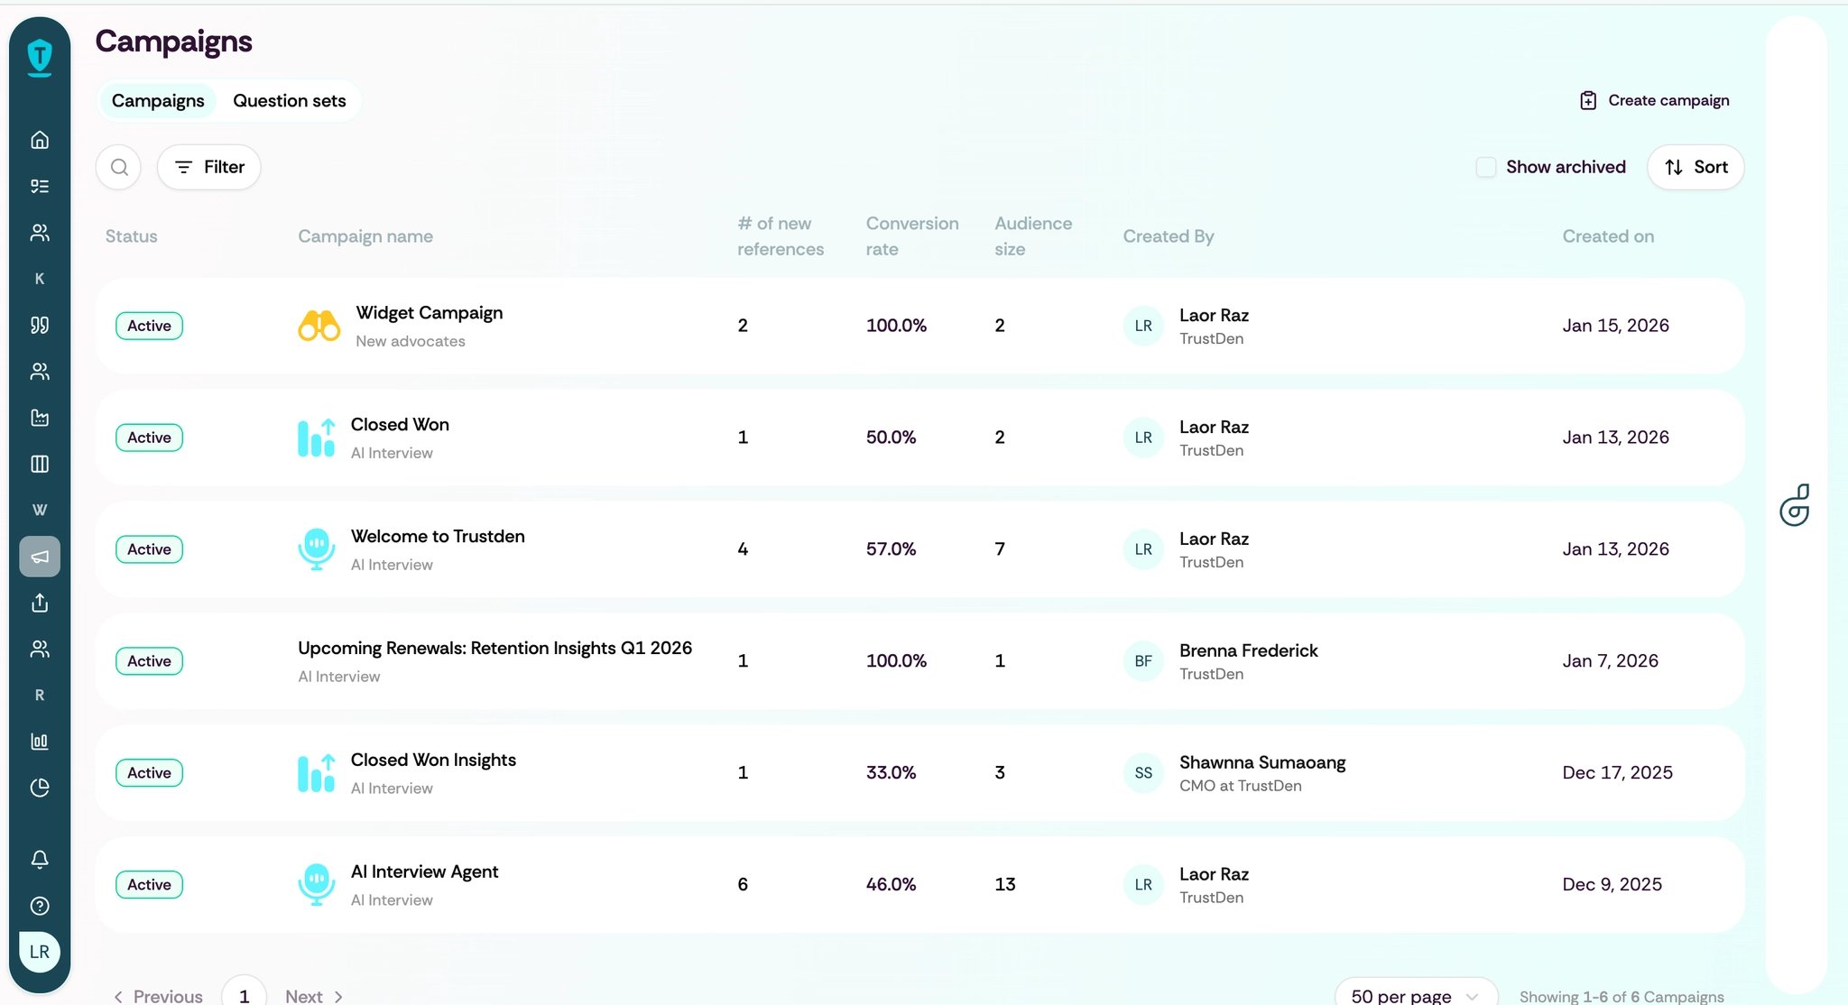The image size is (1848, 1005).
Task: Click Dec 9, 2025 date cell
Action: (x=1612, y=884)
